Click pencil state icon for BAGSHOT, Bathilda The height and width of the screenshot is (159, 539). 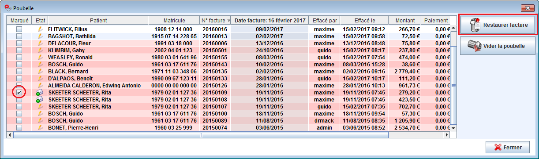coord(40,36)
